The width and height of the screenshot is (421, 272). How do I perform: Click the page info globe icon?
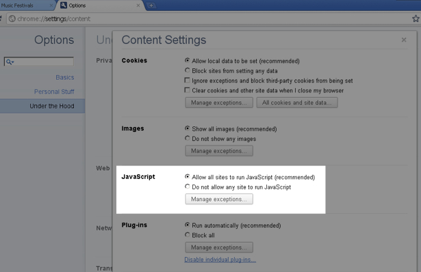(x=12, y=18)
